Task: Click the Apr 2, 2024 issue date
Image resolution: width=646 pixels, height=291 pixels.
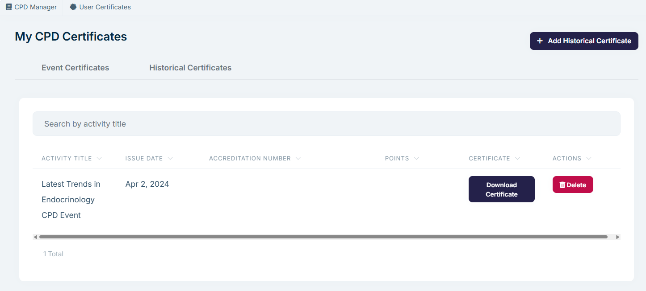Action: click(x=147, y=184)
